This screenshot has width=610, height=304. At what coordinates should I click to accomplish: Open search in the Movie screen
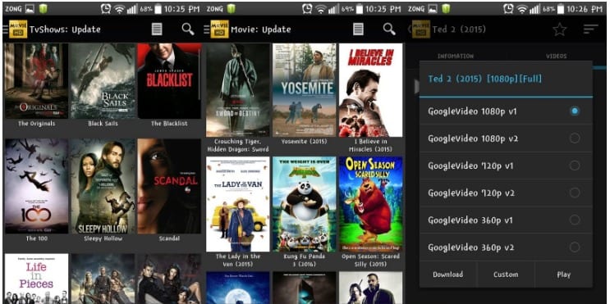(389, 29)
